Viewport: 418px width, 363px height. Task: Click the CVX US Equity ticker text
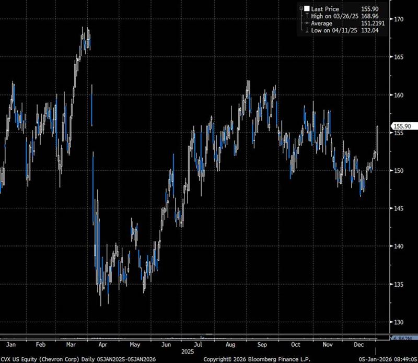coord(21,359)
